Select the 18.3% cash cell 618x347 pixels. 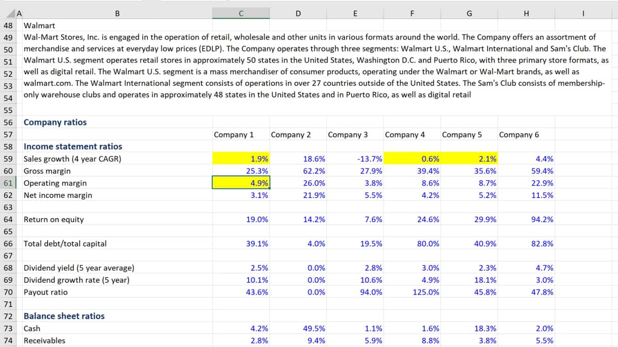pos(469,328)
